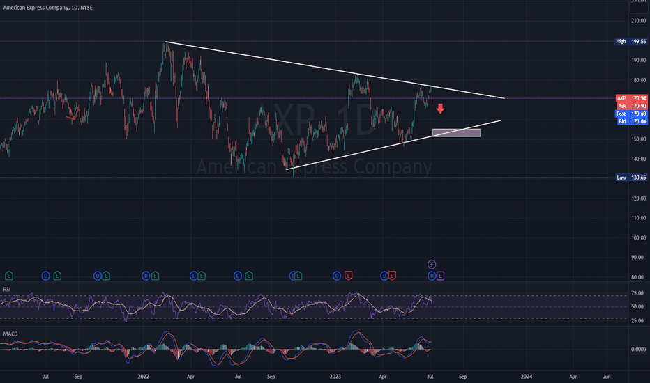Click the red April 2023 earnings marker
The image size is (650, 383).
point(392,276)
